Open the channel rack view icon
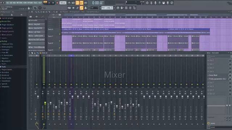 (126, 8)
